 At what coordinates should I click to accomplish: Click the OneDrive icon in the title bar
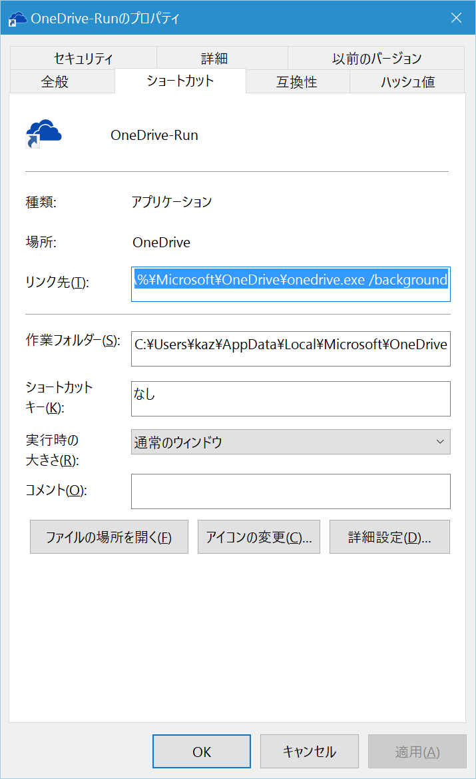click(x=17, y=18)
